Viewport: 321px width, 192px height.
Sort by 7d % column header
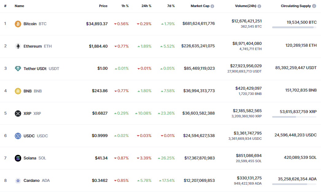point(171,6)
